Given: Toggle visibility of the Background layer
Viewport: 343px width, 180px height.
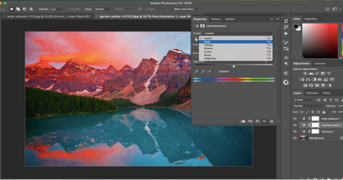Looking at the screenshot, I should point(295,138).
